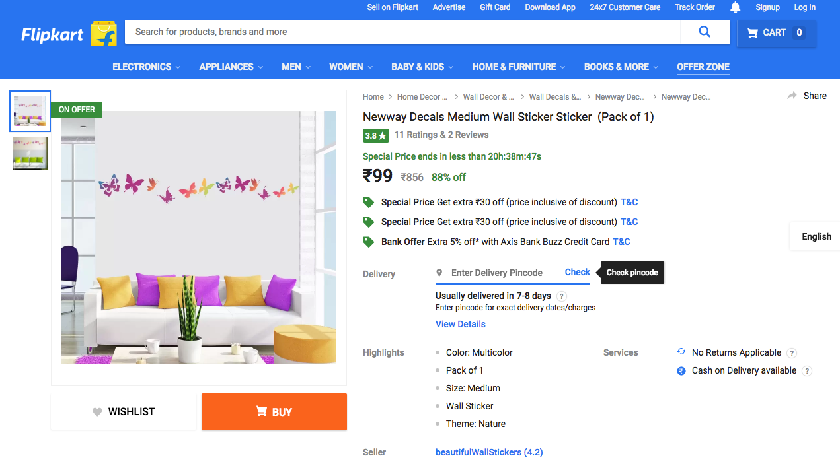Click help icon next to No Returns Applicable

(x=792, y=353)
